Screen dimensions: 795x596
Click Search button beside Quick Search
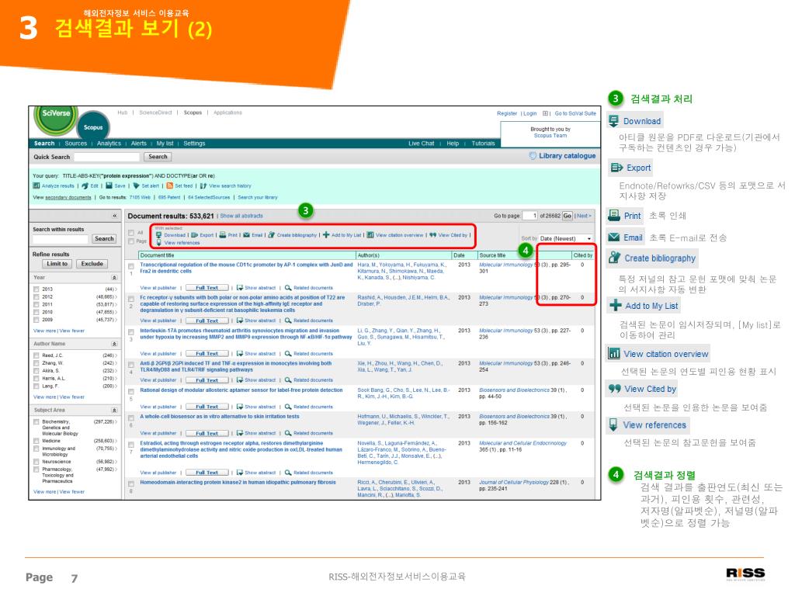point(158,157)
